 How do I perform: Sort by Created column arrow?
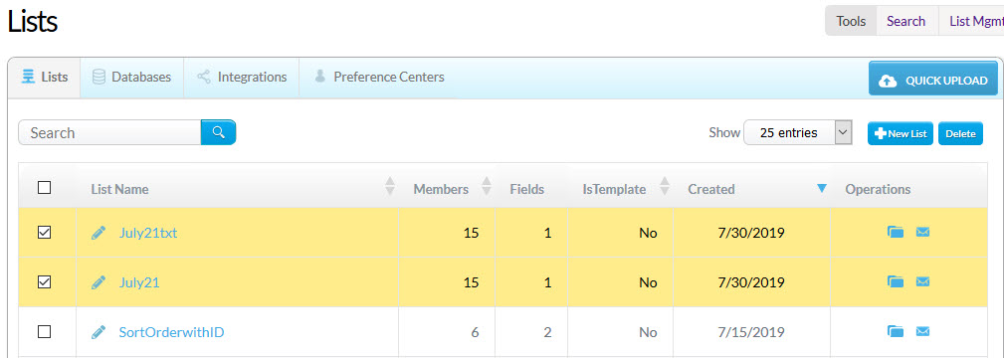[x=822, y=188]
